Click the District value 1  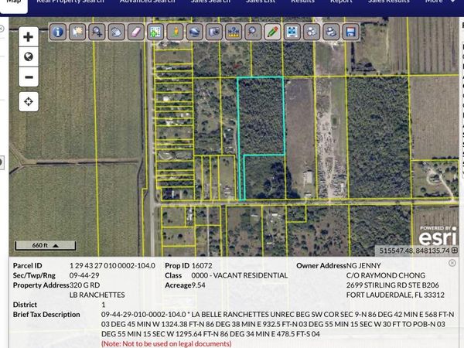pyautogui.click(x=104, y=305)
